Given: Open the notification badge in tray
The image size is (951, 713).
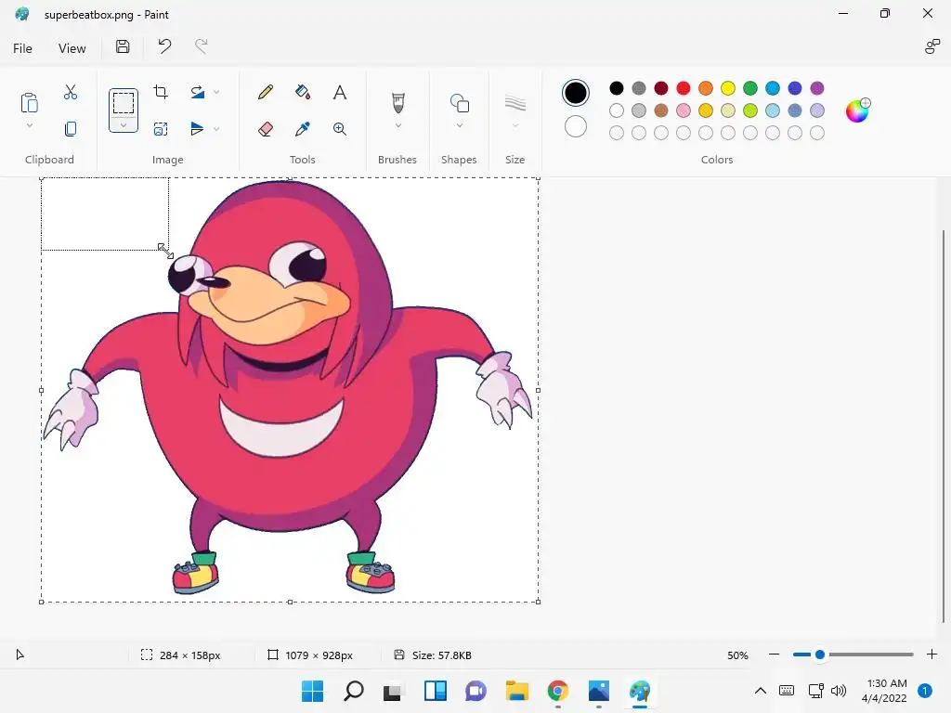Looking at the screenshot, I should [925, 691].
